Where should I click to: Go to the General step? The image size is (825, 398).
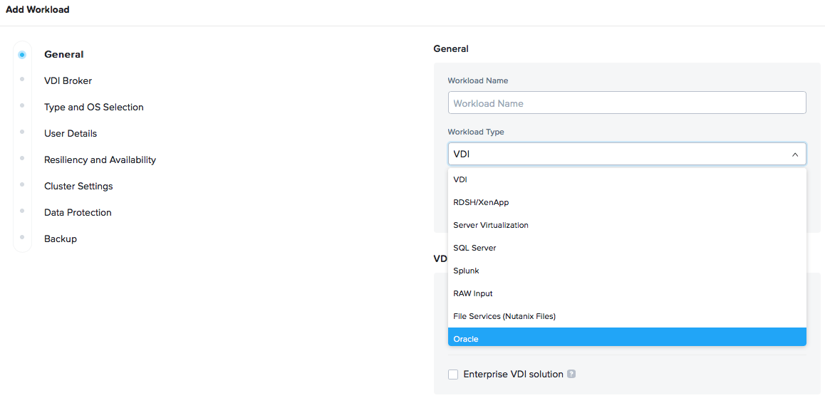tap(64, 54)
